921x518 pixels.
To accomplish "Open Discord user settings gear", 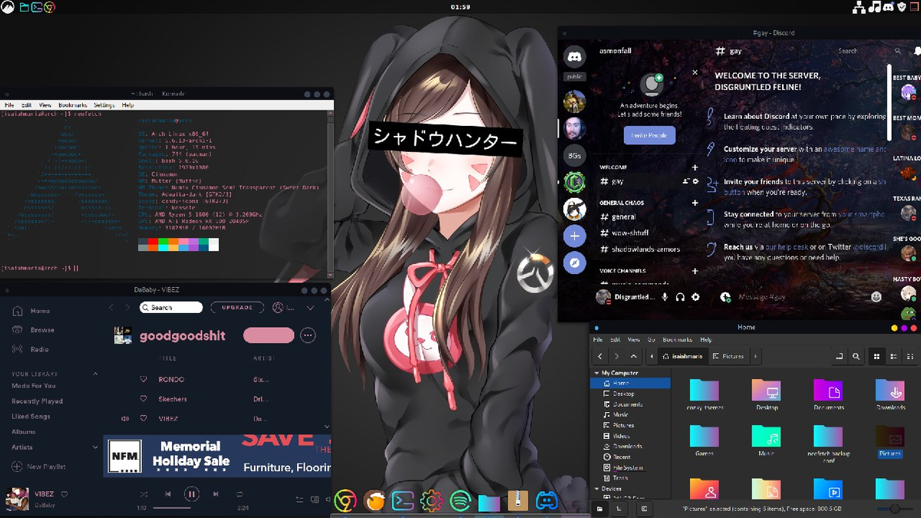I will click(695, 297).
